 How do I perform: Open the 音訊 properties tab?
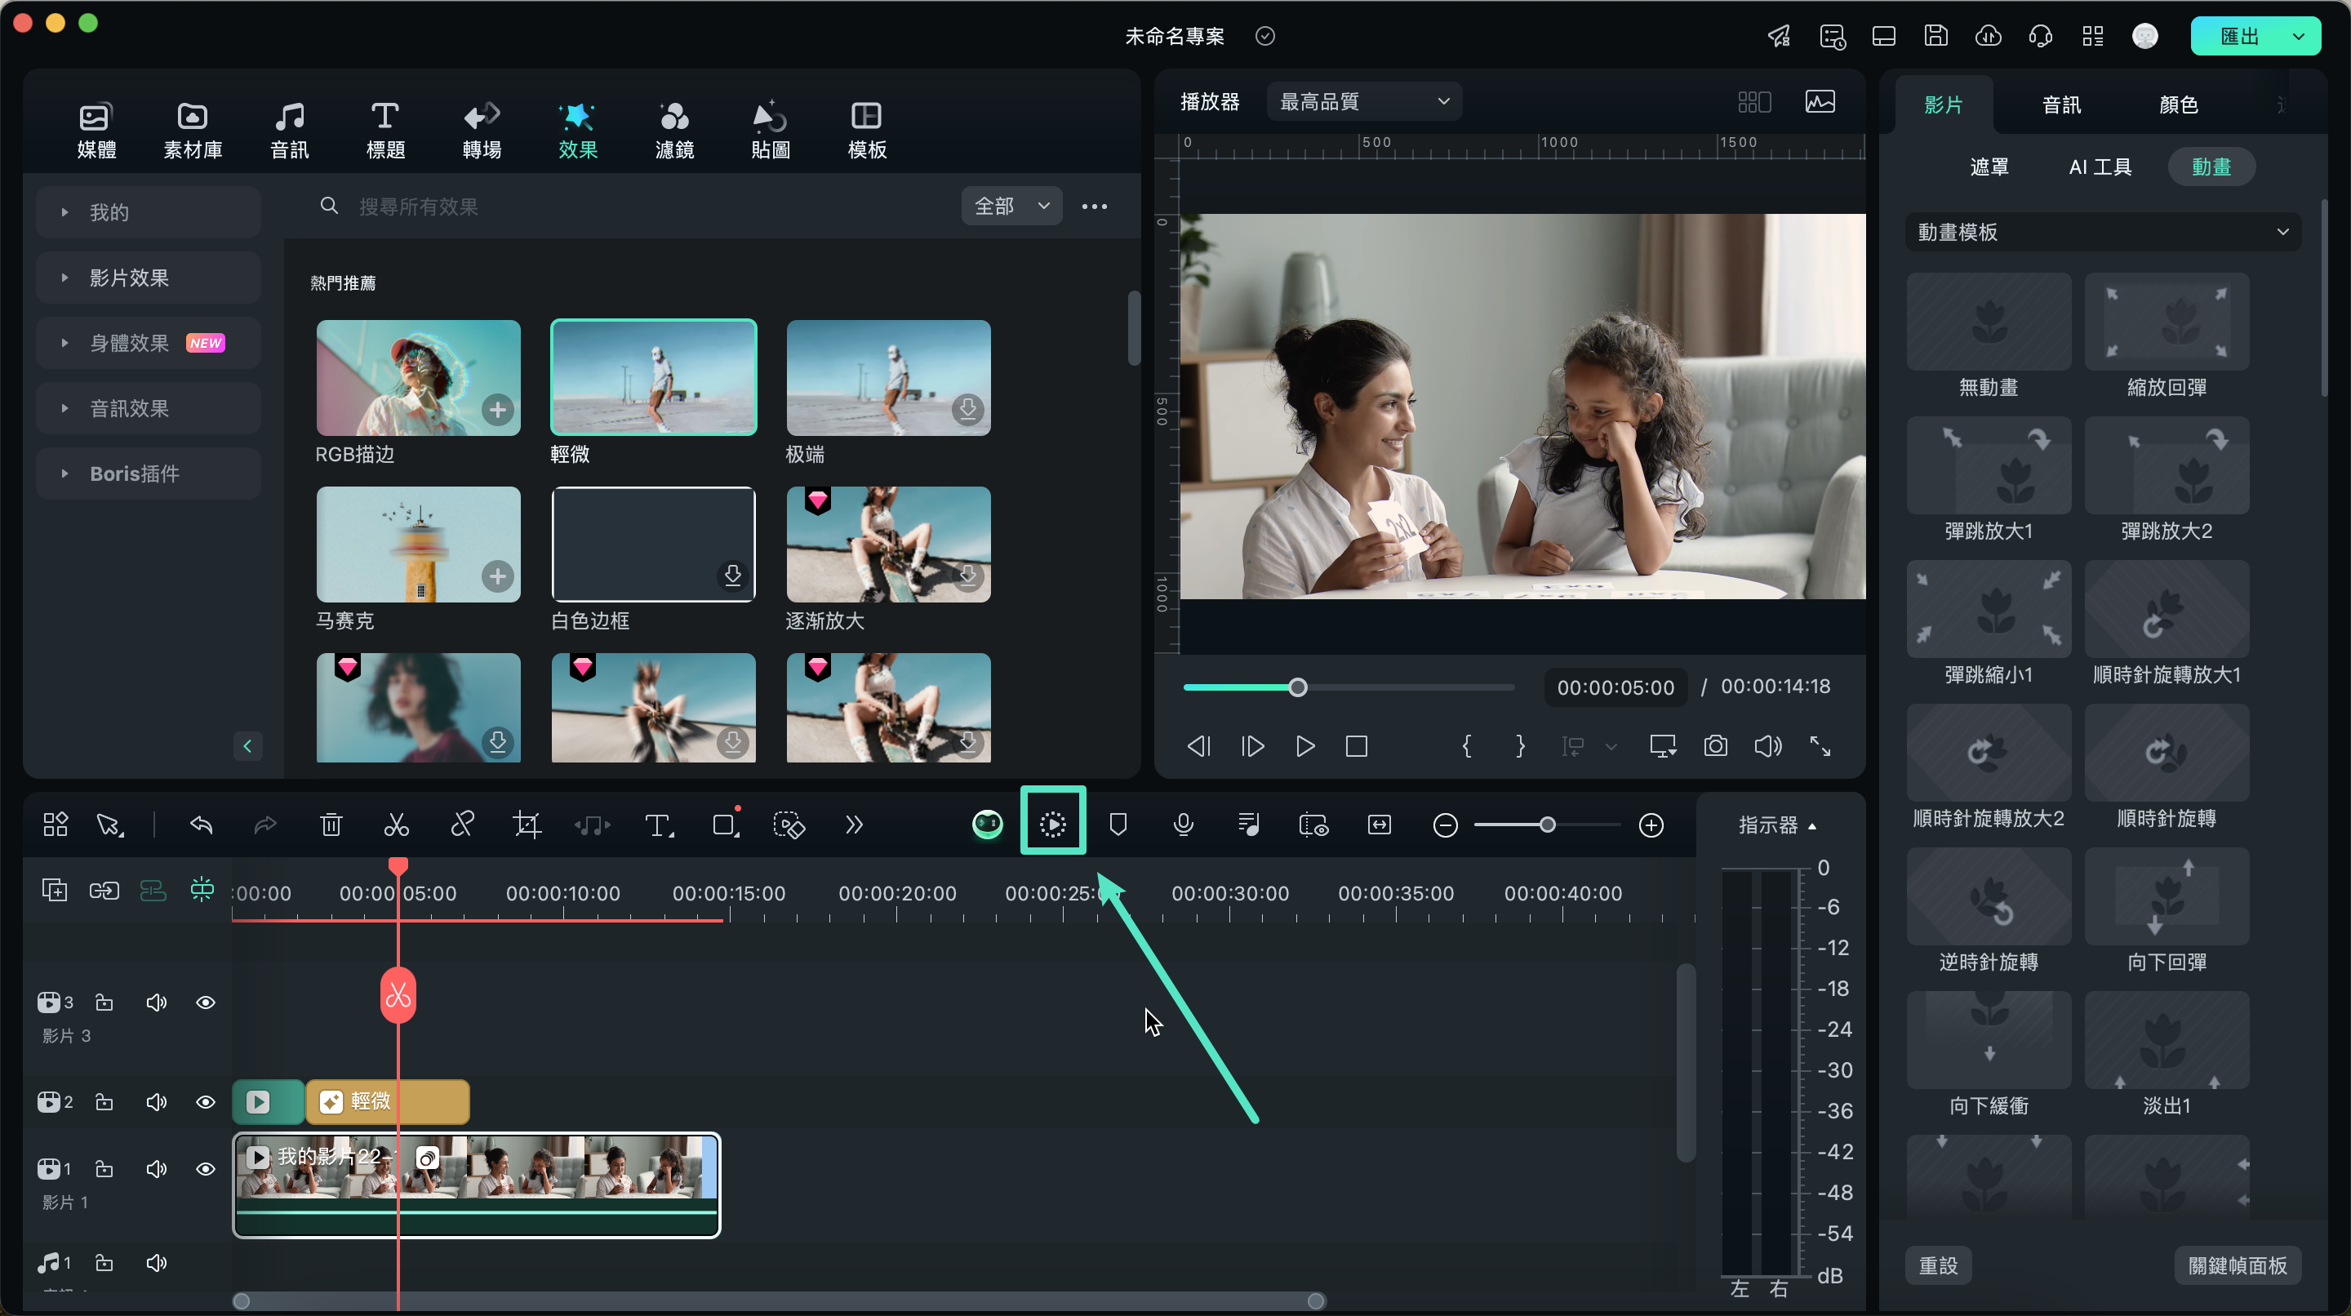pos(2060,105)
